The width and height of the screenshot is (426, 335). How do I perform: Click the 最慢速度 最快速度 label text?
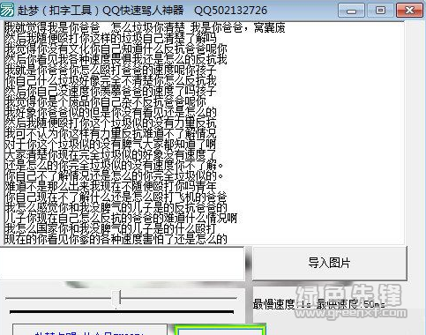click(x=319, y=304)
